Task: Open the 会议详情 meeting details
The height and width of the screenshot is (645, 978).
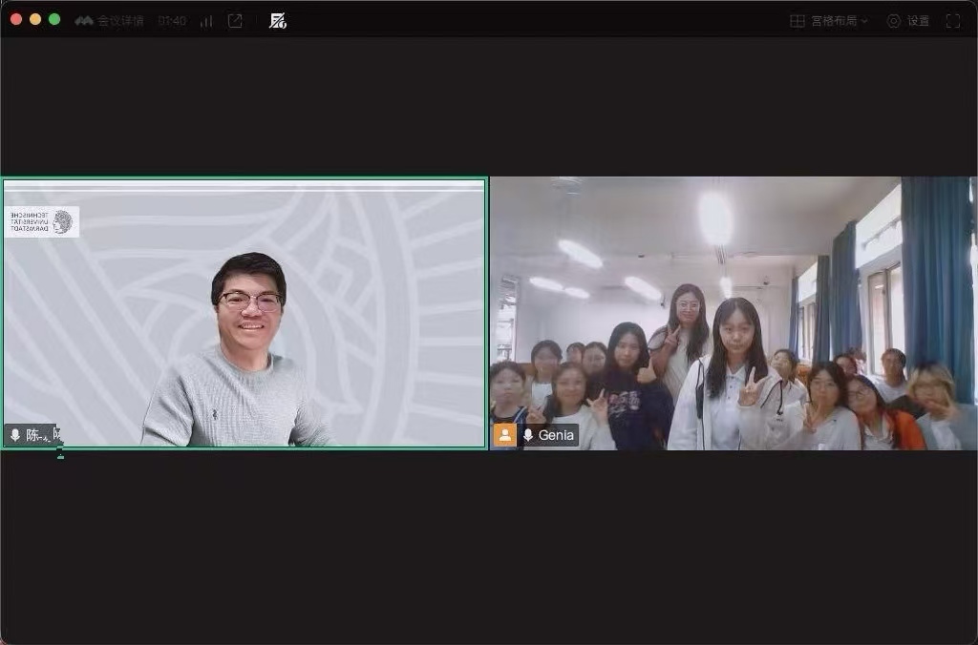Action: [120, 20]
